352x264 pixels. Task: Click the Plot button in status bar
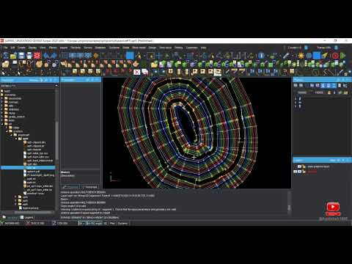(112, 223)
